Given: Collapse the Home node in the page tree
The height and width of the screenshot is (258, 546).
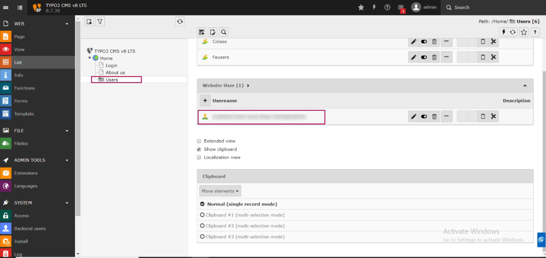Looking at the screenshot, I should pyautogui.click(x=90, y=58).
